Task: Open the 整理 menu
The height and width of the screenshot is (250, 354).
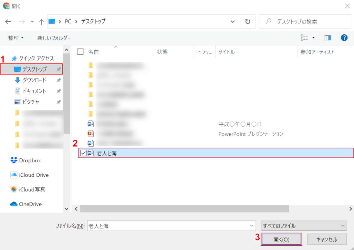Action: tap(16, 38)
